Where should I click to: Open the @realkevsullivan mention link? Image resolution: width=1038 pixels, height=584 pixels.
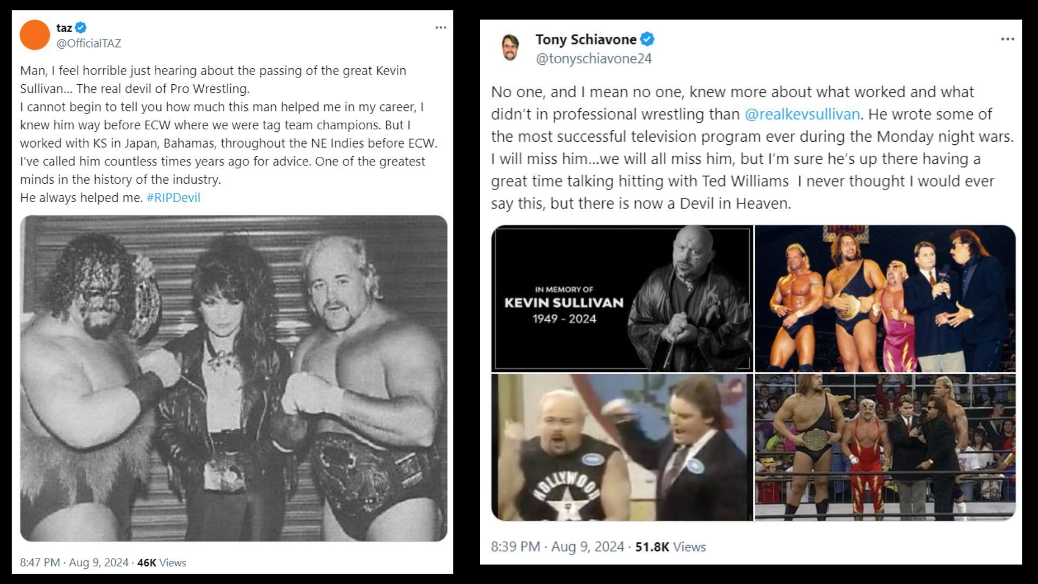pos(802,114)
